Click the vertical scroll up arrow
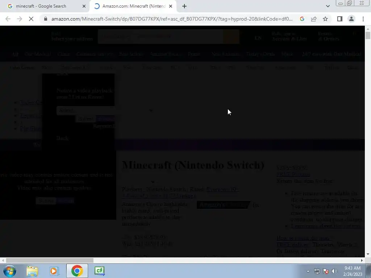This screenshot has height=278, width=371. coord(368,29)
